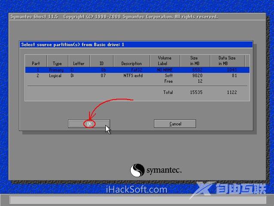The image size is (274, 206).
Task: Click the D: drive letter cell
Action: pyautogui.click(x=72, y=75)
